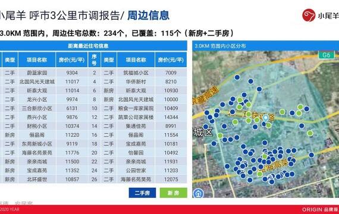This screenshot has height=214, width=339.
Task: Select price cell 7009
Action: coord(171,73)
